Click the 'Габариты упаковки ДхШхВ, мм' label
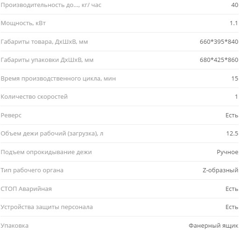 coord(47,60)
